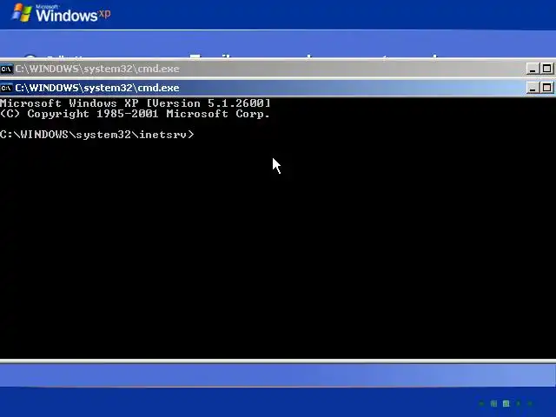Click the Microsoft Windows XP version line
The image size is (556, 417).
pyautogui.click(x=136, y=103)
